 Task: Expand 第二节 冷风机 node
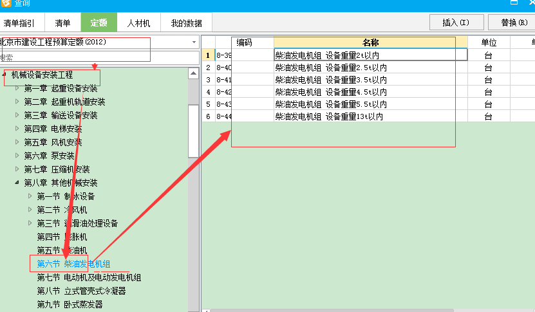30,209
